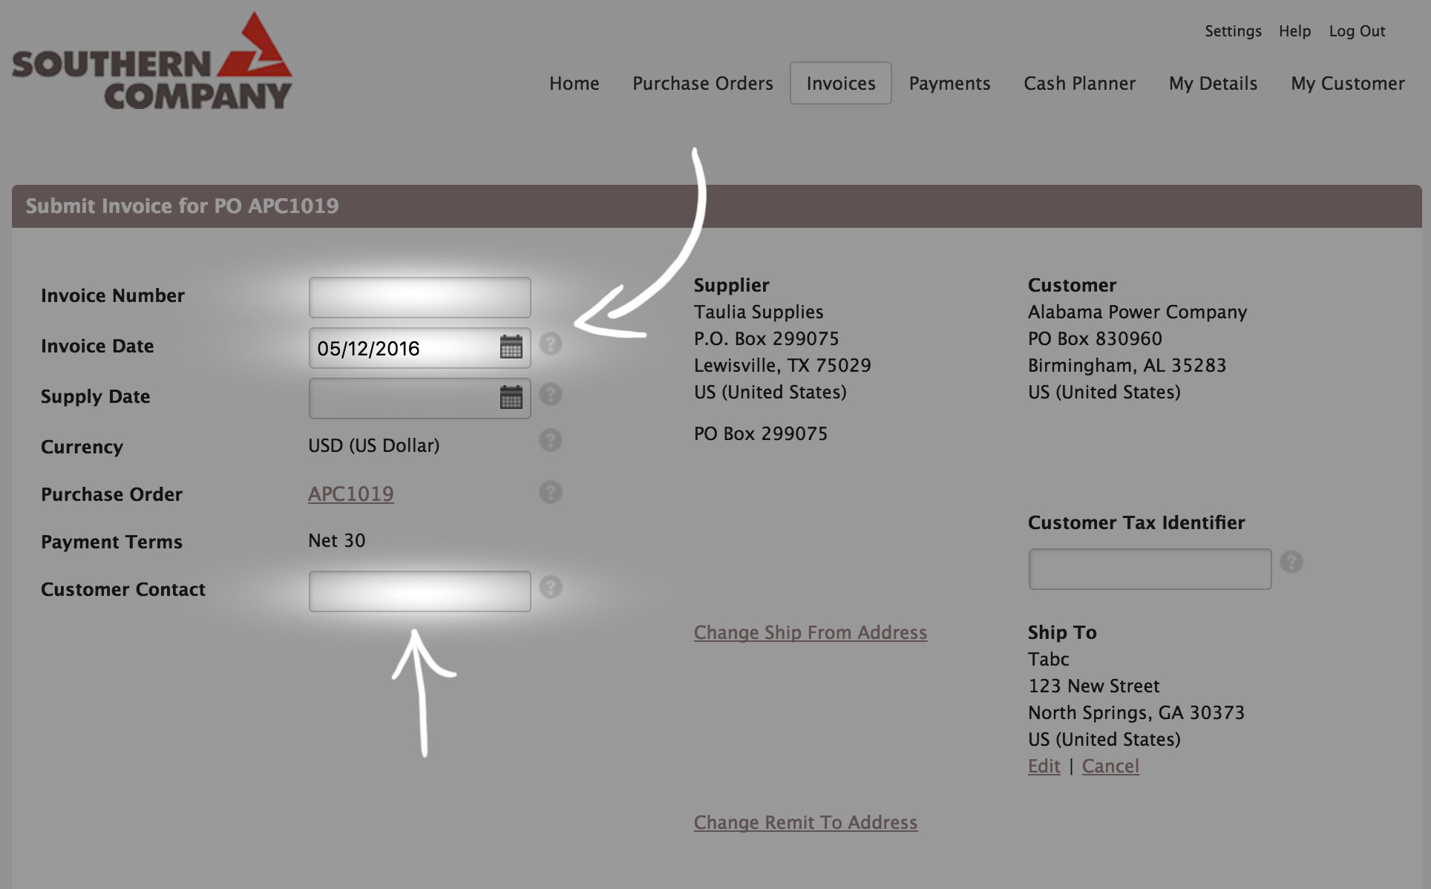This screenshot has width=1431, height=889.
Task: Open the My Customer tab
Action: tap(1348, 83)
